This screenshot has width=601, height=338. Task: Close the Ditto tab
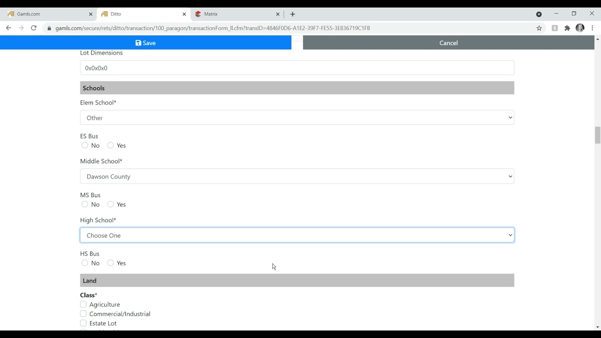(x=184, y=14)
